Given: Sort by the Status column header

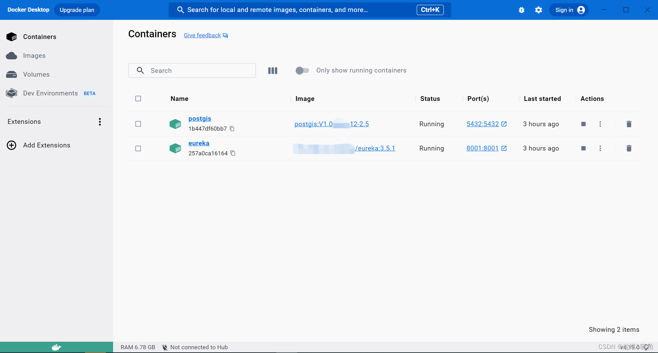Looking at the screenshot, I should point(430,99).
